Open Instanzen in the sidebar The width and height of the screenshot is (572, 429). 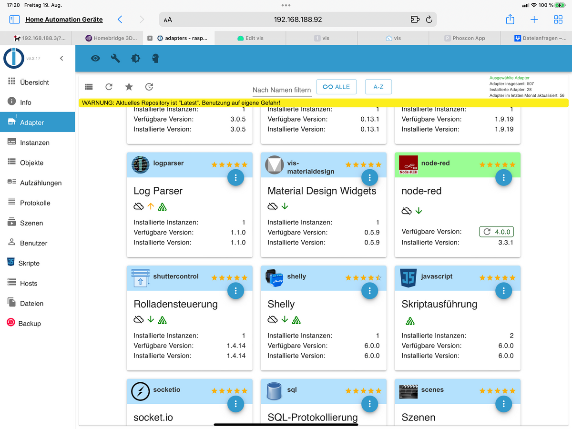37,142
